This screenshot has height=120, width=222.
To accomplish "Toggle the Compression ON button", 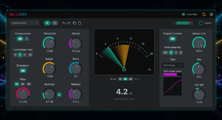I will [x=20, y=39].
